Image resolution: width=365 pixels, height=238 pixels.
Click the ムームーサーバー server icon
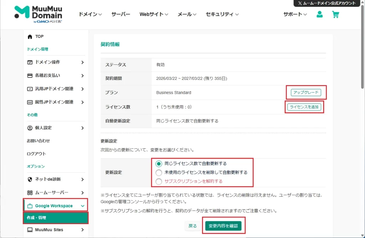click(30, 192)
